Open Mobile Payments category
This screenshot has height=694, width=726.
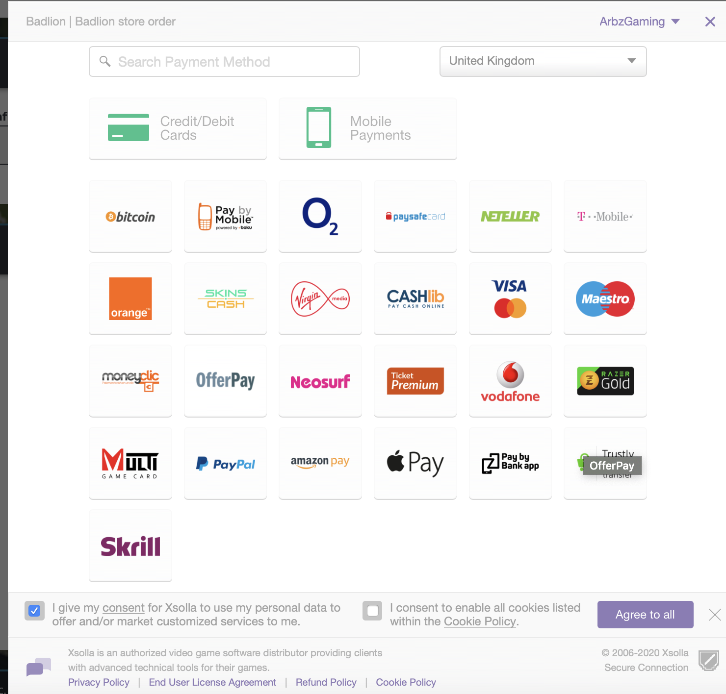point(368,128)
